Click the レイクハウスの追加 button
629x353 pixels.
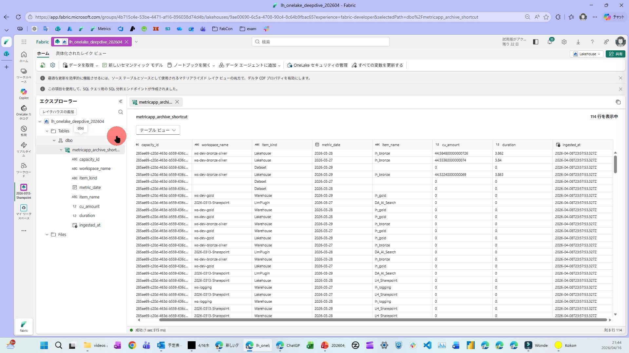click(58, 112)
